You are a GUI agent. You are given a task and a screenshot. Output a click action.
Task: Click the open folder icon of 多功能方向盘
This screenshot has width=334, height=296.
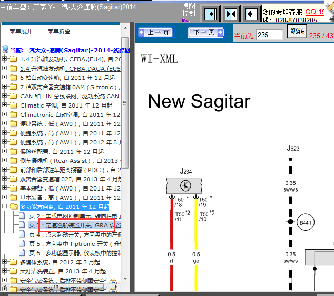click(x=14, y=206)
